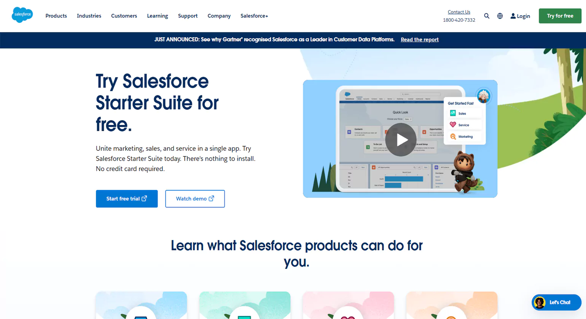Click the Login person icon
This screenshot has width=586, height=319.
513,16
